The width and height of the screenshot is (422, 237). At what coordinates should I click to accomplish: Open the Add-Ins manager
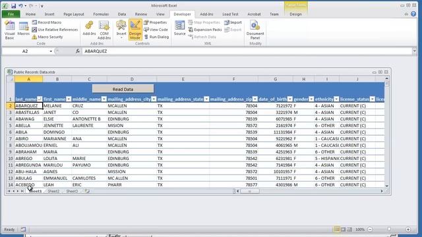[89, 28]
